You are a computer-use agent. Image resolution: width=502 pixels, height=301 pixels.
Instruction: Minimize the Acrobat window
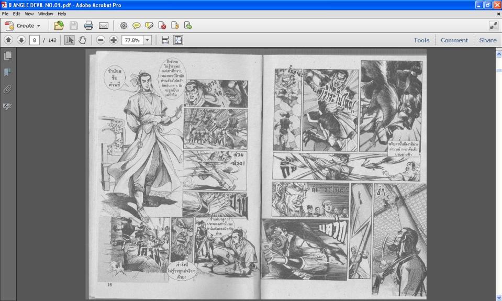(x=479, y=5)
